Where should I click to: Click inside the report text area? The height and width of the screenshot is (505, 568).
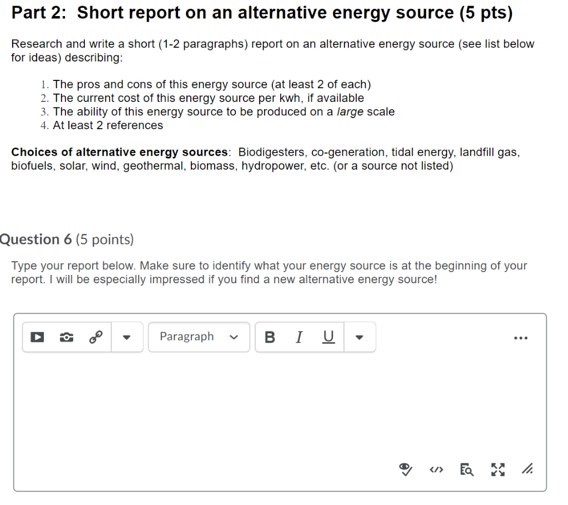tap(277, 405)
